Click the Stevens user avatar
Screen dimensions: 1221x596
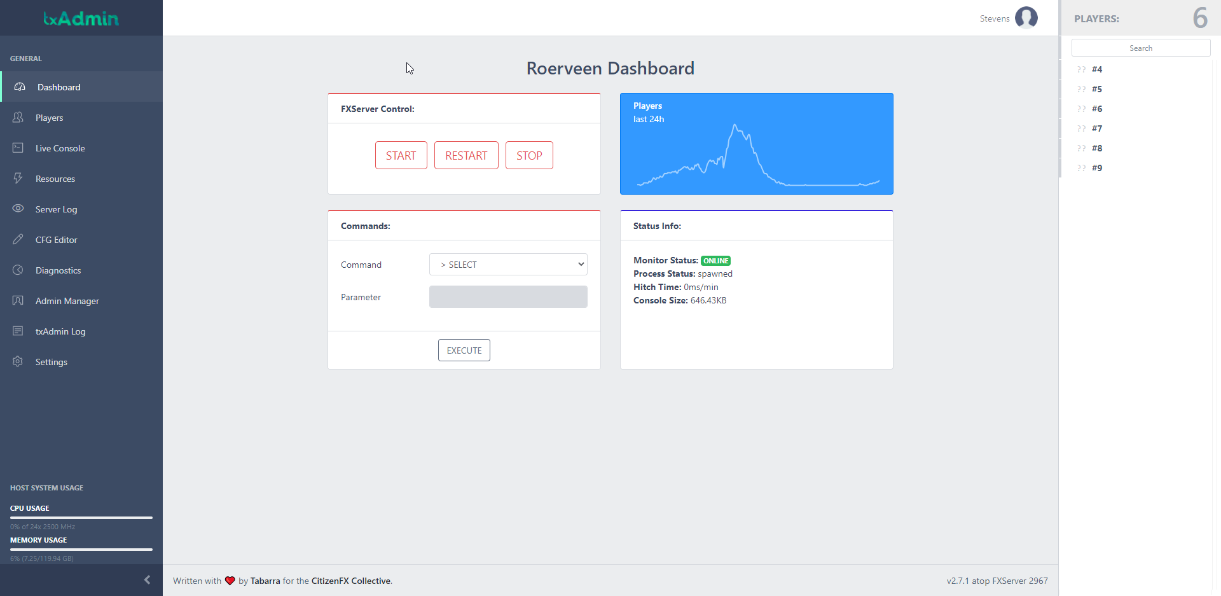click(1026, 18)
